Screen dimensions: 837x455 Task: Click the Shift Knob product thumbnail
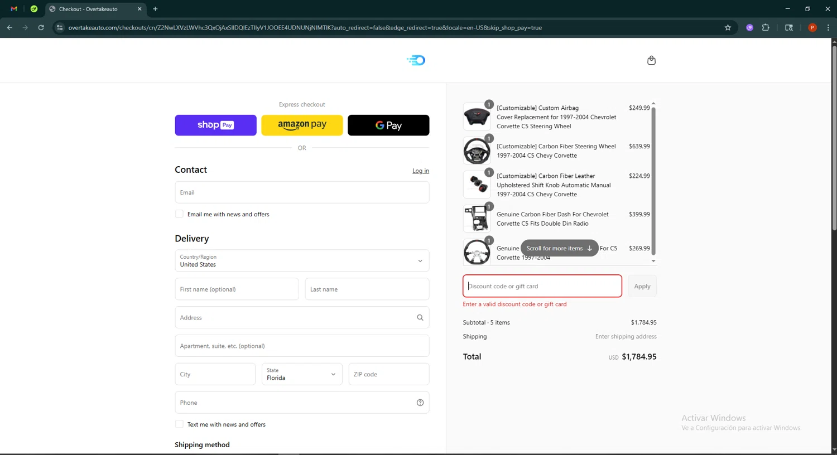[x=477, y=185]
